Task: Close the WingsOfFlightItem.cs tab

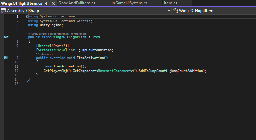Action: click(53, 3)
